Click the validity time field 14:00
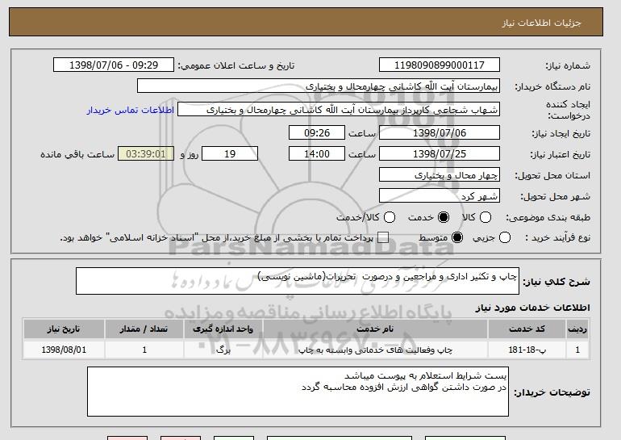The image size is (621, 440). [317, 154]
